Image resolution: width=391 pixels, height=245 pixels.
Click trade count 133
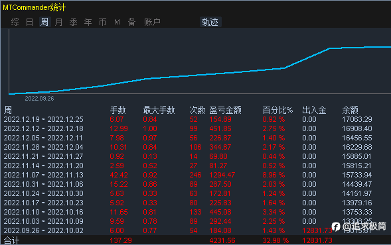(195, 212)
